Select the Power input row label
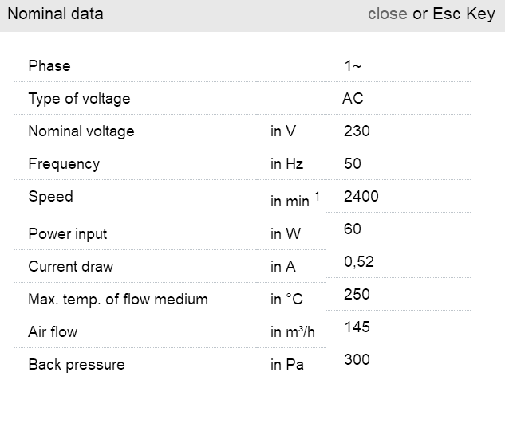 [x=68, y=234]
